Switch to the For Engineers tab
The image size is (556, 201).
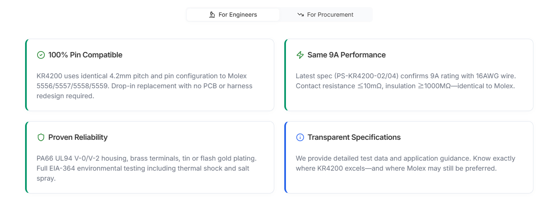pos(233,15)
